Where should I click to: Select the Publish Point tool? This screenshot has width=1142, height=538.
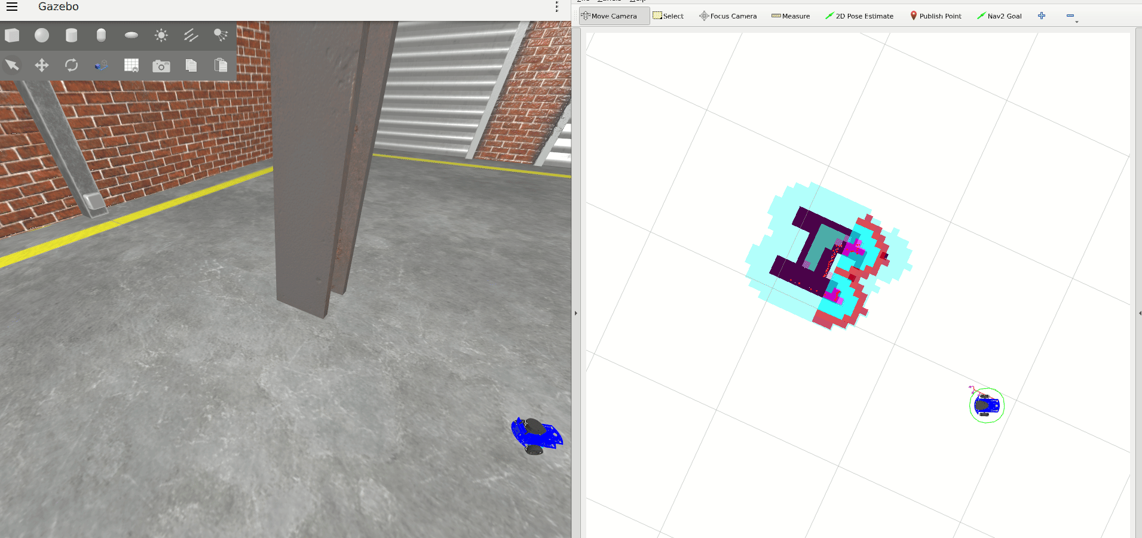(x=936, y=16)
